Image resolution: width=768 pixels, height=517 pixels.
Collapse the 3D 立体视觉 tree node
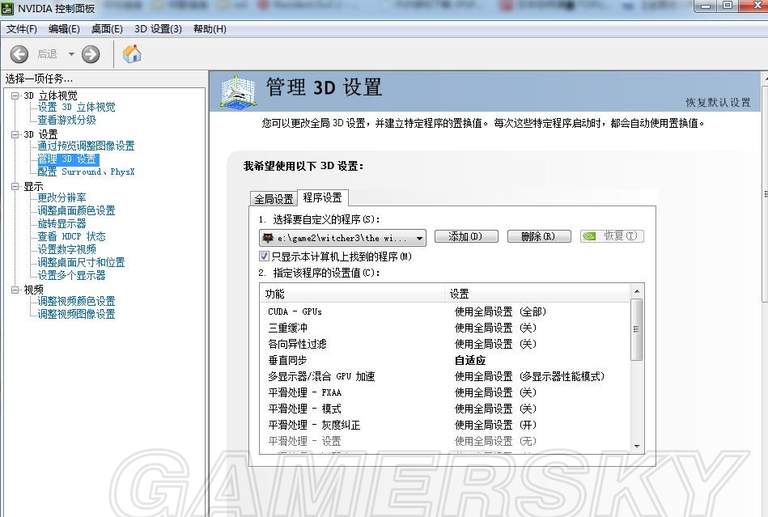pos(15,95)
